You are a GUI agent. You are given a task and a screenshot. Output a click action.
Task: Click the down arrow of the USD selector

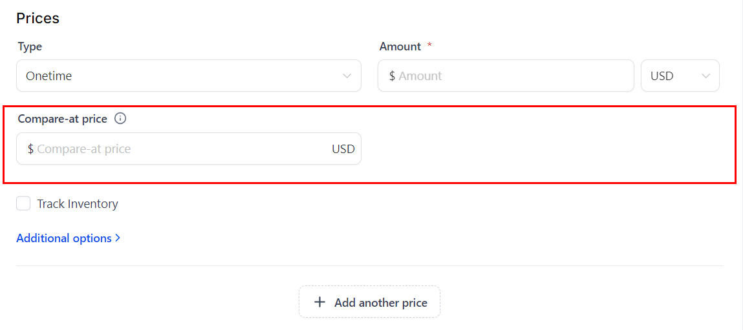coord(705,76)
